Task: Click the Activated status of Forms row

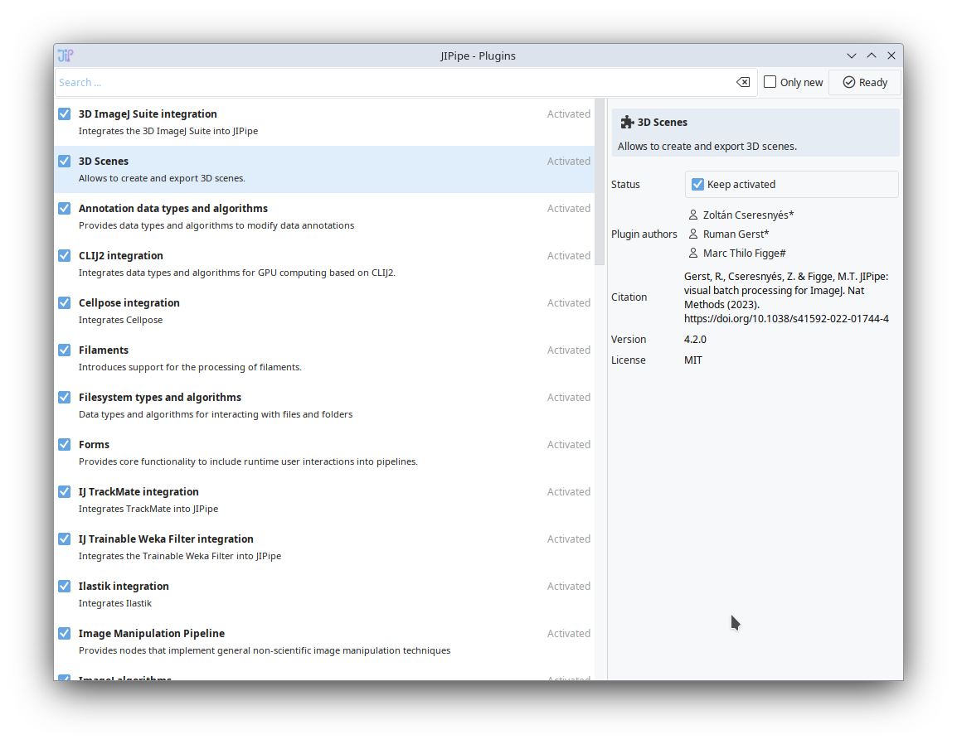Action: point(569,445)
